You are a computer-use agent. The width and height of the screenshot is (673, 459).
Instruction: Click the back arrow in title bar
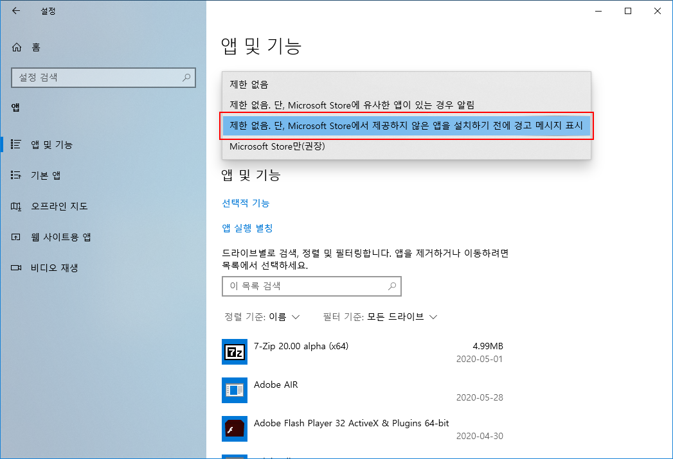coord(16,11)
